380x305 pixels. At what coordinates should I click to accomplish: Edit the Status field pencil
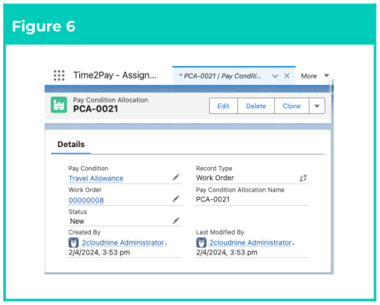176,221
